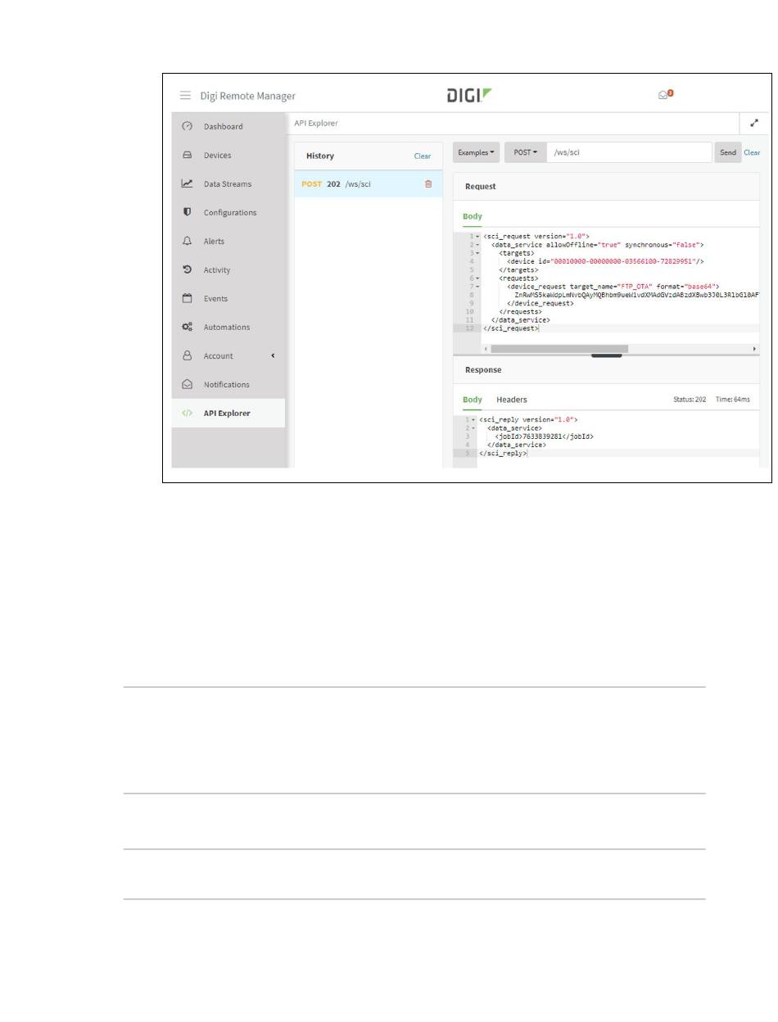Open Alerts section
The height and width of the screenshot is (1022, 778).
tap(228, 241)
